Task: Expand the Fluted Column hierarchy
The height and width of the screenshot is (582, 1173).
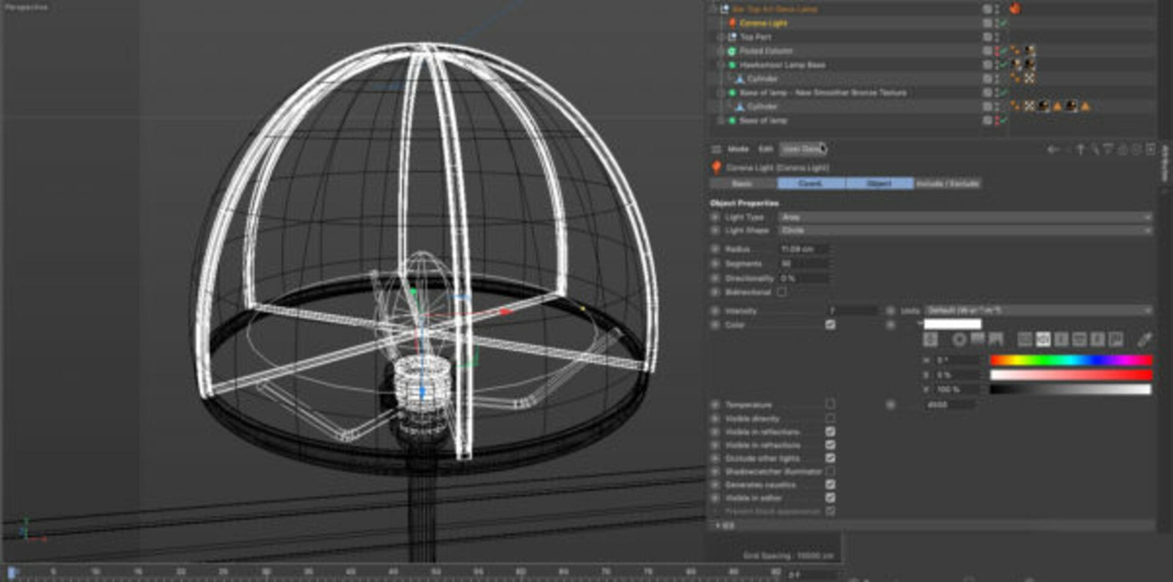Action: click(x=720, y=51)
